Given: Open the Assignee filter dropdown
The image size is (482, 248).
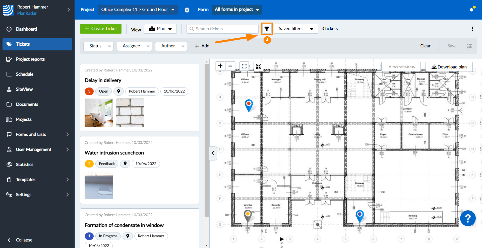Looking at the screenshot, I should (x=134, y=46).
